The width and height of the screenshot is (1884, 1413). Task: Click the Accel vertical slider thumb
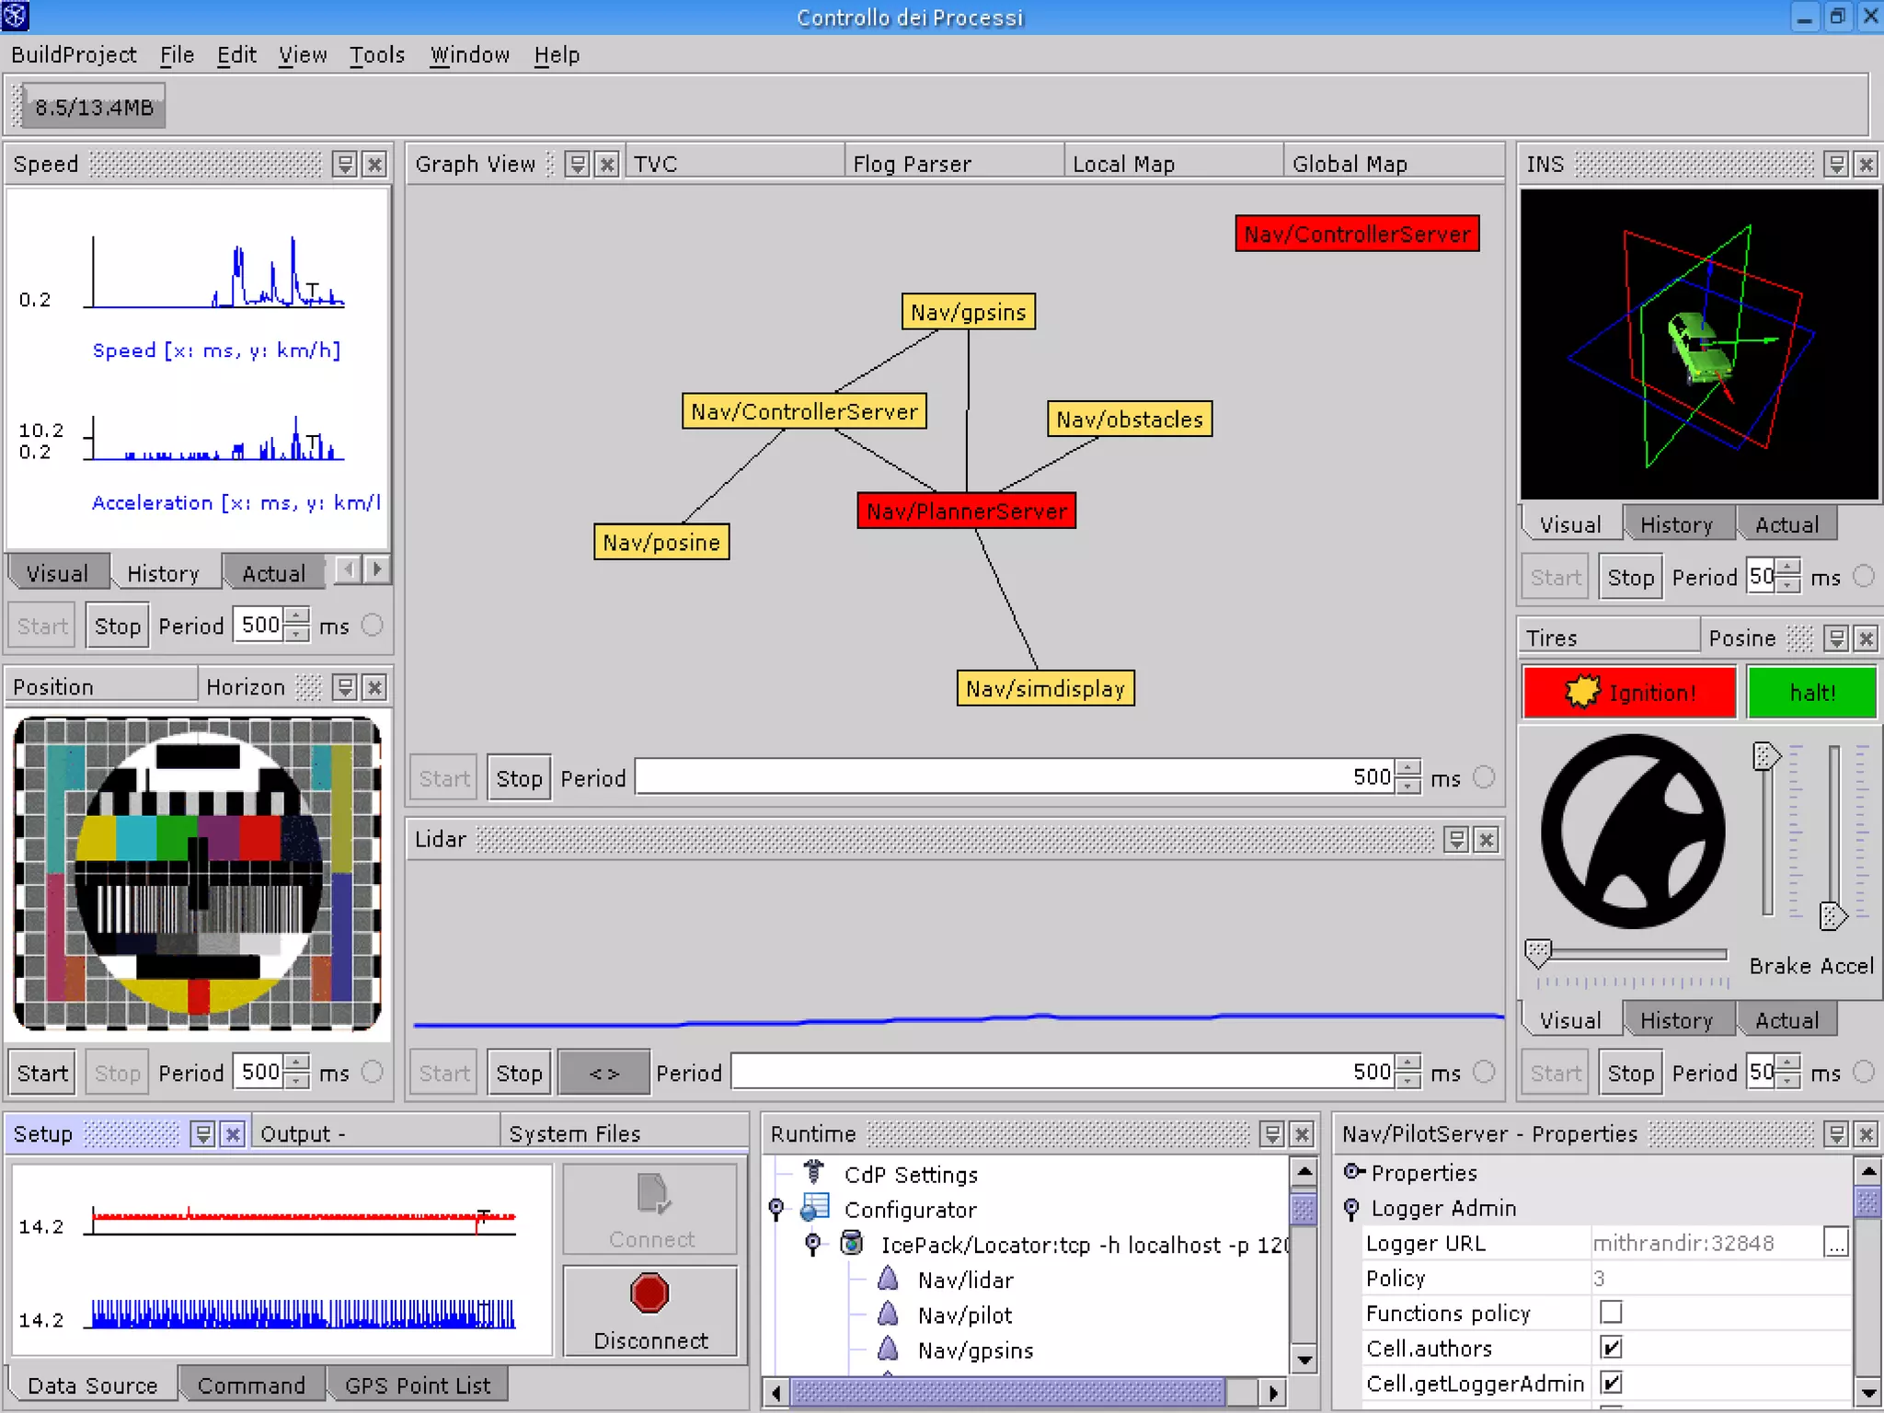coord(1832,915)
